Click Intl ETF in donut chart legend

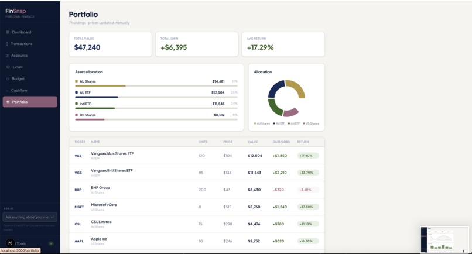click(x=294, y=123)
